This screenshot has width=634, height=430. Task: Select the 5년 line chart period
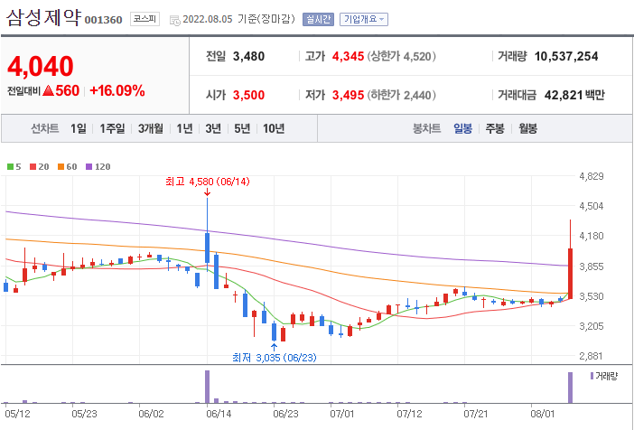(x=242, y=128)
